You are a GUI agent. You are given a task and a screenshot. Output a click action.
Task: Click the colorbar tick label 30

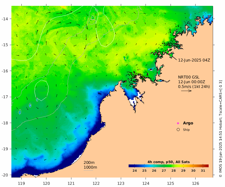click(193, 171)
